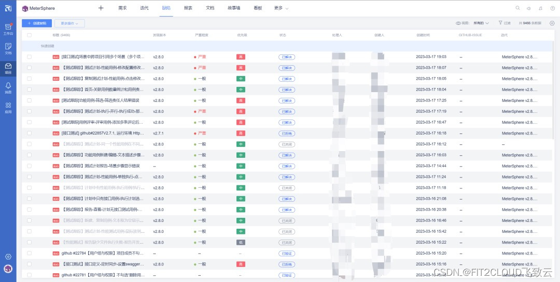This screenshot has height=282, width=560.
Task: Click the bell icon in top bar
Action: (x=541, y=8)
